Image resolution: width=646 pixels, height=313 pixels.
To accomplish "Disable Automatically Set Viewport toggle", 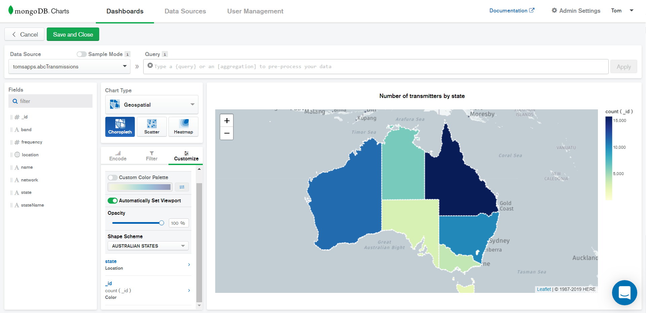I will [112, 201].
